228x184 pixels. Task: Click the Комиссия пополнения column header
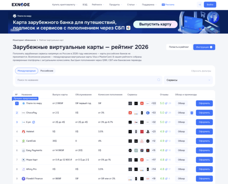tap(110, 95)
